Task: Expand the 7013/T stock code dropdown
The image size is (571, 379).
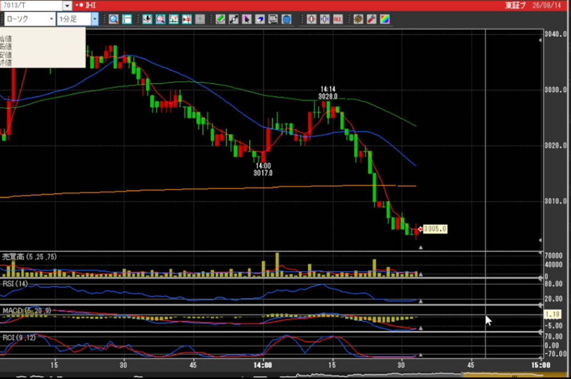Action: 67,6
